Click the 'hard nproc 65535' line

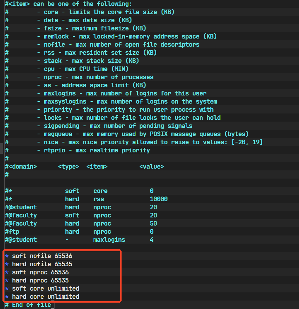40,280
